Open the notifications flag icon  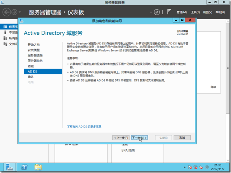point(169,12)
